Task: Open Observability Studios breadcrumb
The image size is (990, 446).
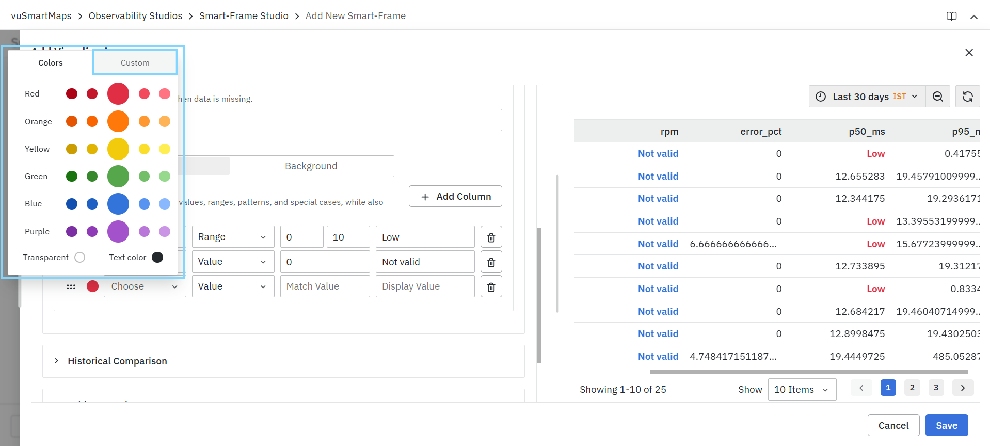Action: click(x=135, y=16)
